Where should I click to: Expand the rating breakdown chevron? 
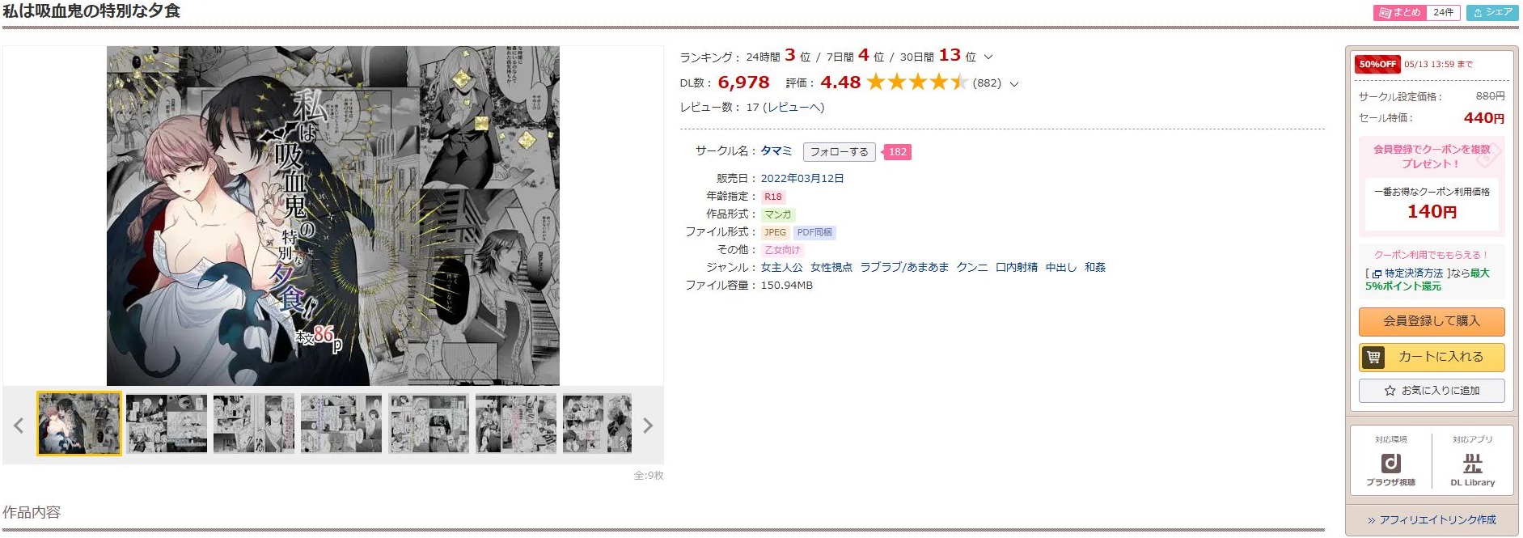1014,83
